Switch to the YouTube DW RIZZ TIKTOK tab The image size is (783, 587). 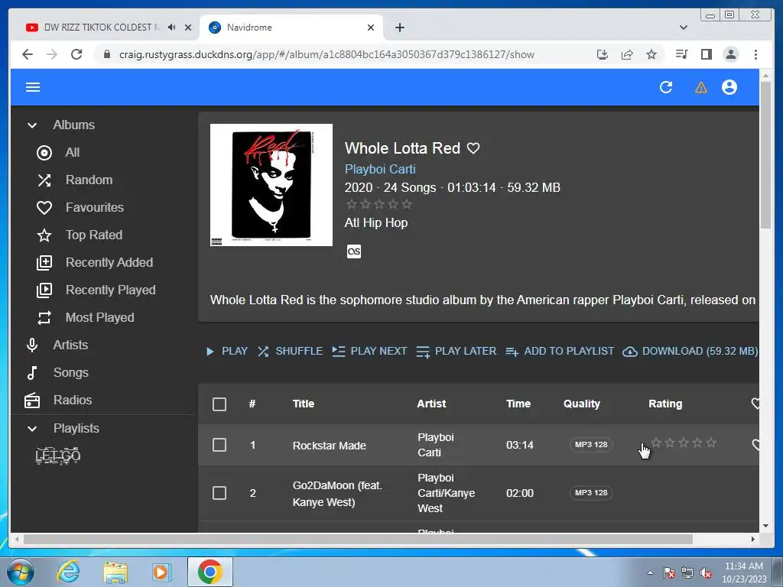(x=102, y=28)
